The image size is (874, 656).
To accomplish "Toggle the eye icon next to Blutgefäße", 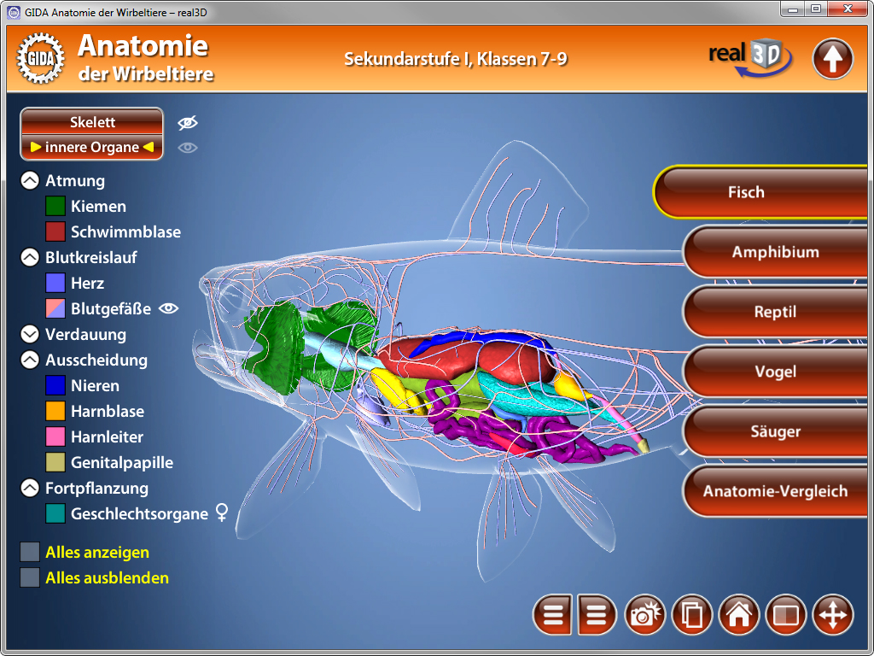I will coord(168,308).
